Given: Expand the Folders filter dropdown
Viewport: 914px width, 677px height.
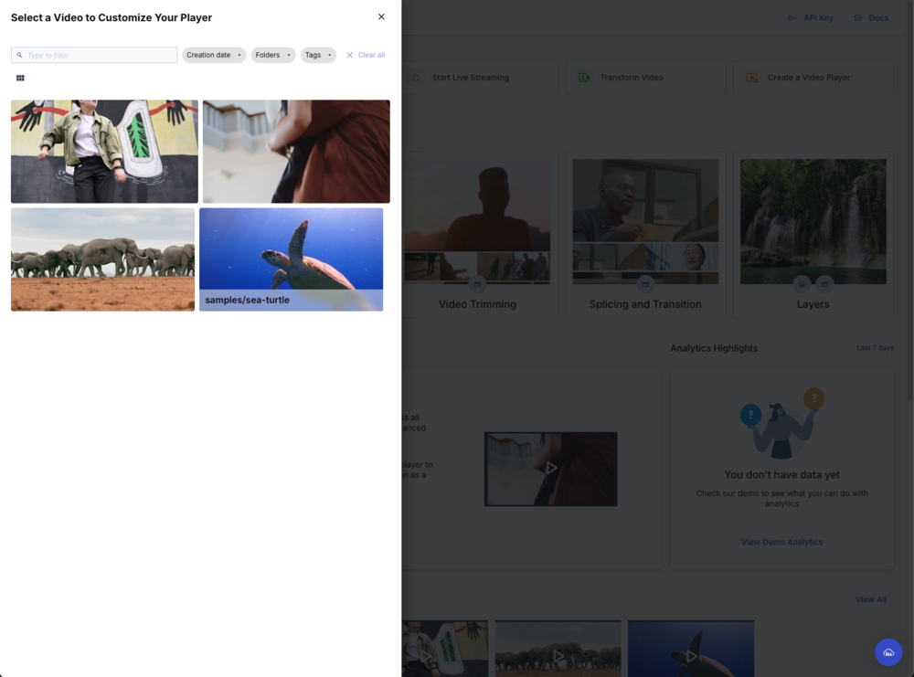Looking at the screenshot, I should [272, 55].
